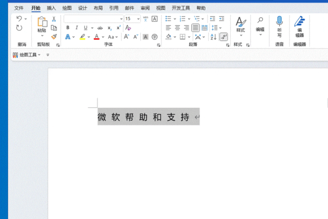Click the borders grid icon
The height and width of the screenshot is (219, 328).
click(182, 37)
